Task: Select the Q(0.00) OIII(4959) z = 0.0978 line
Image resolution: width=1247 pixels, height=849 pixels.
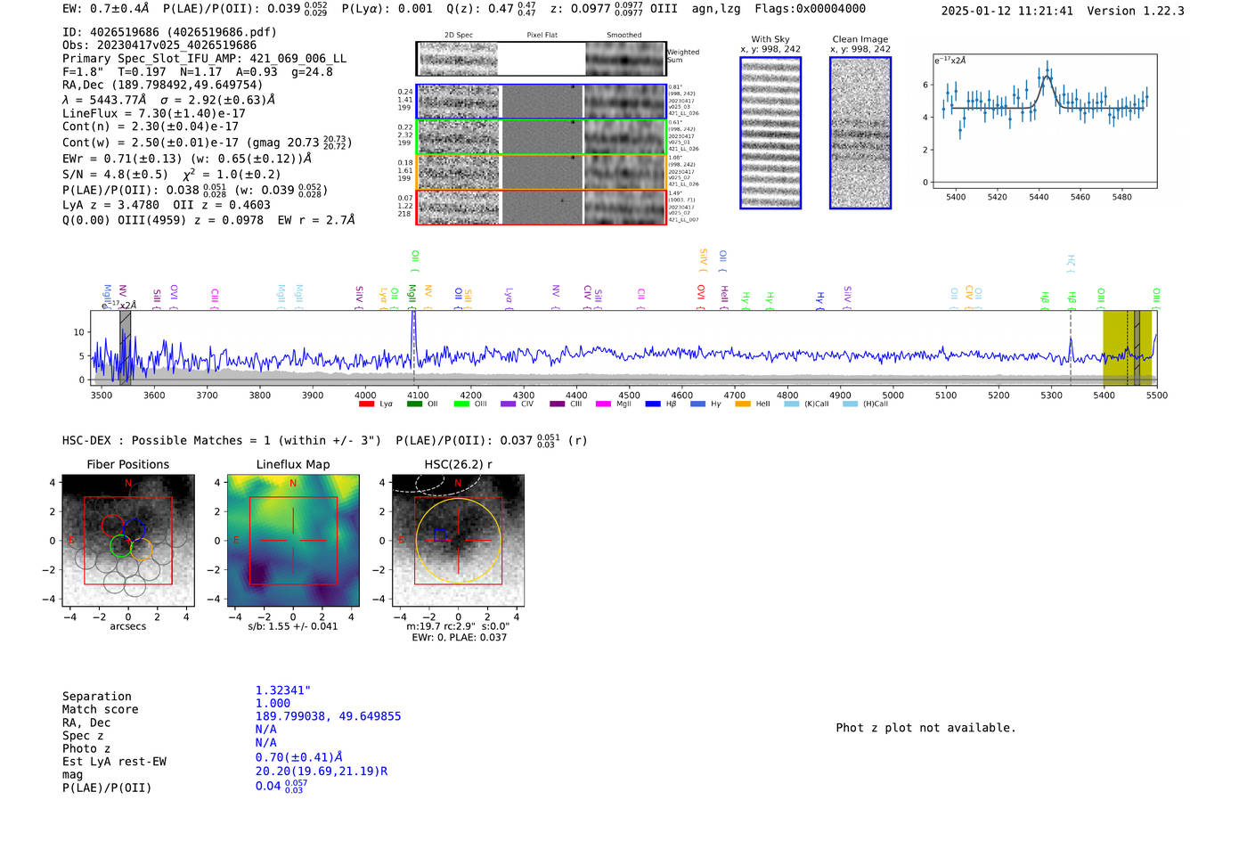Action: tap(208, 220)
